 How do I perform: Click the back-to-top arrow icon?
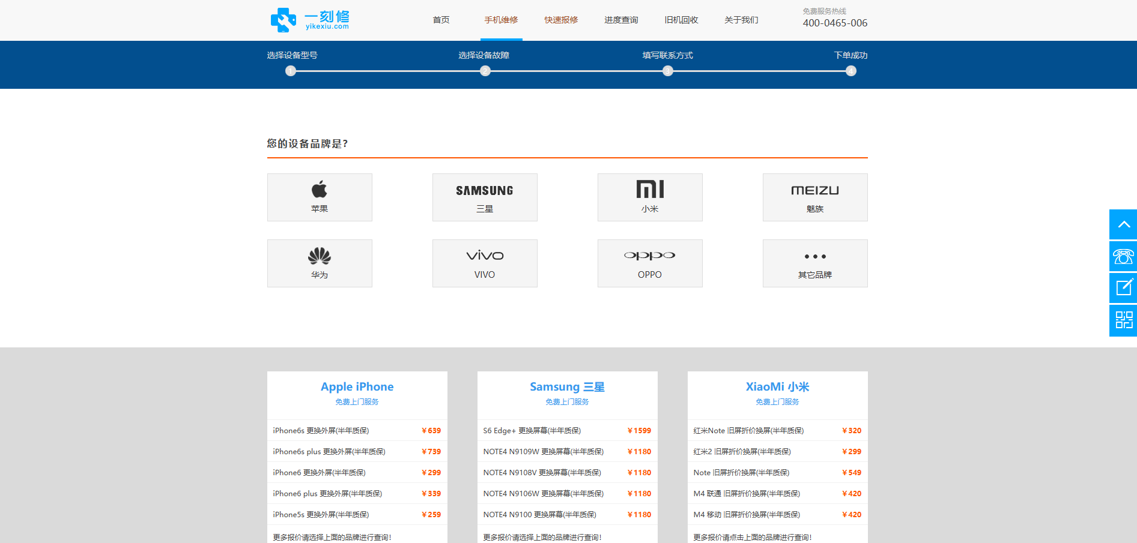pos(1124,224)
